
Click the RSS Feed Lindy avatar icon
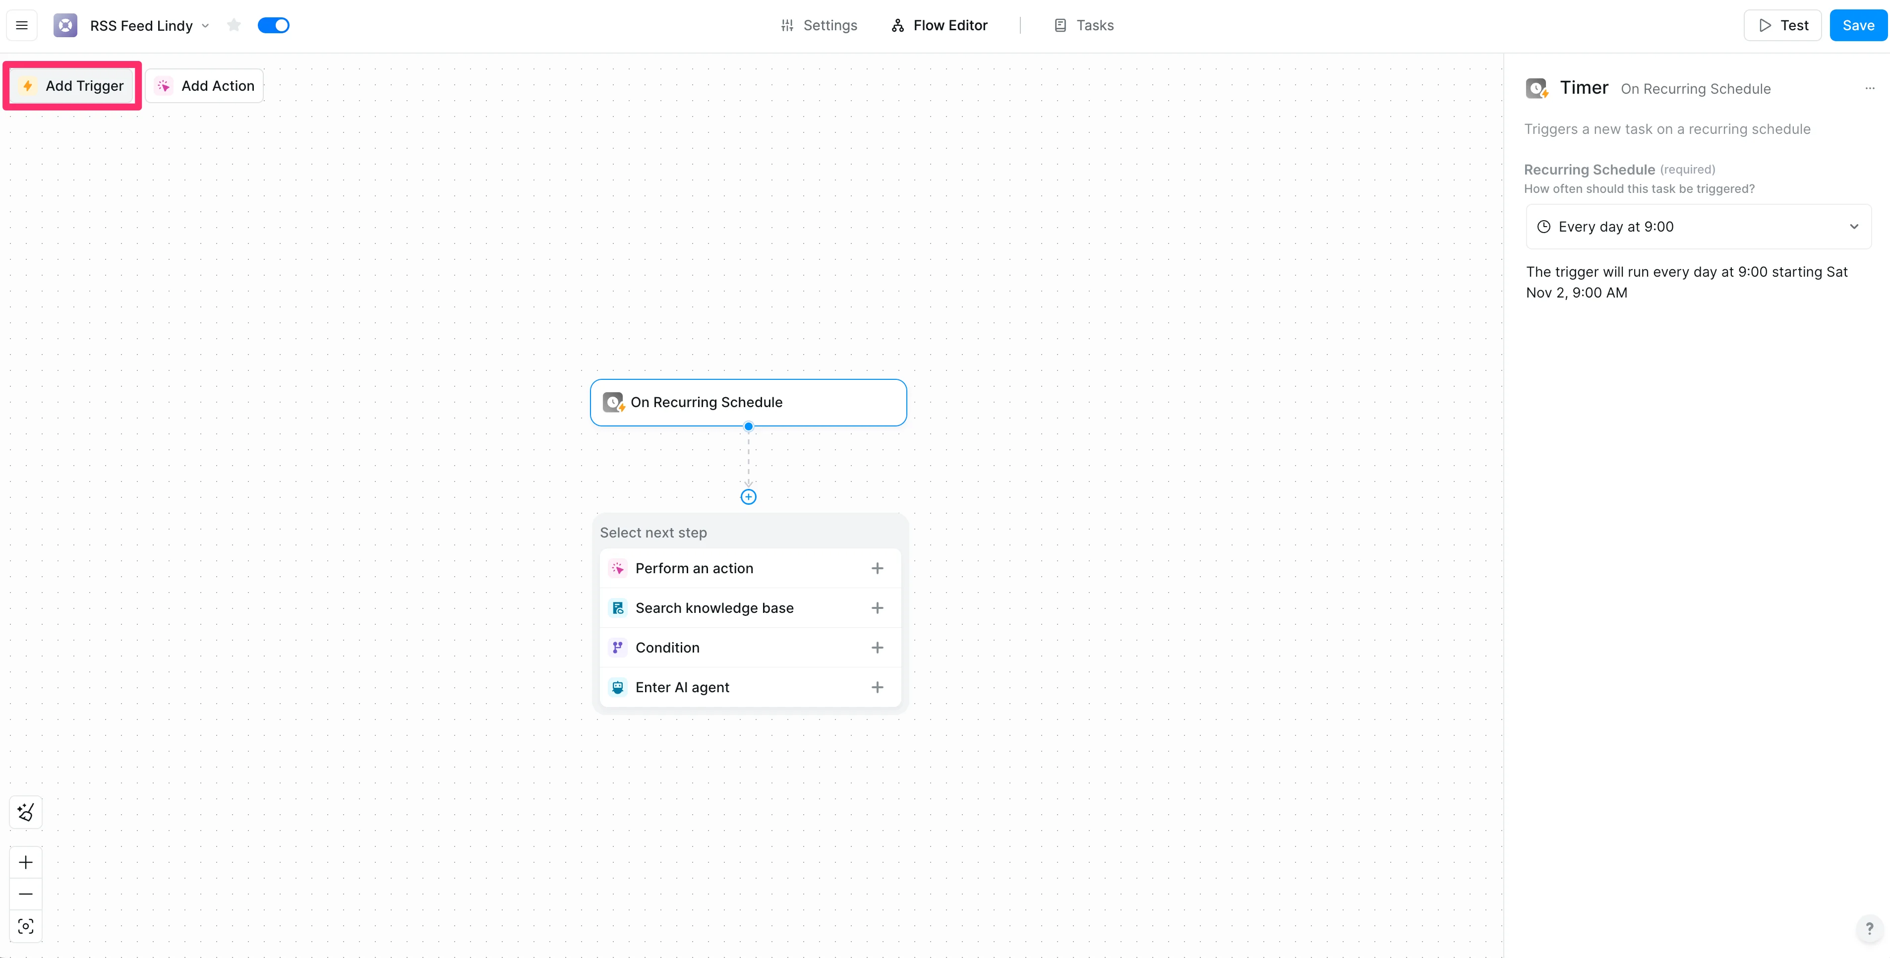pyautogui.click(x=65, y=26)
